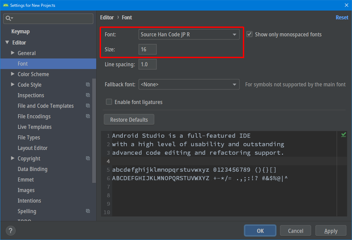Viewport: 352px width, 240px height.
Task: Toggle Show only monospaced fonts checkbox
Action: (249, 34)
